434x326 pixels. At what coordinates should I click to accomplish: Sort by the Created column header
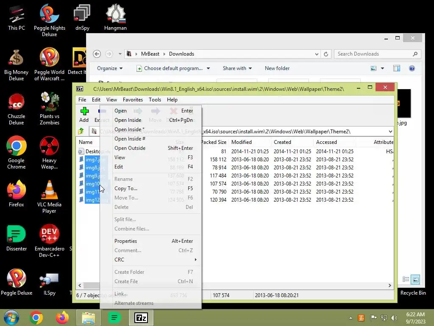click(292, 142)
